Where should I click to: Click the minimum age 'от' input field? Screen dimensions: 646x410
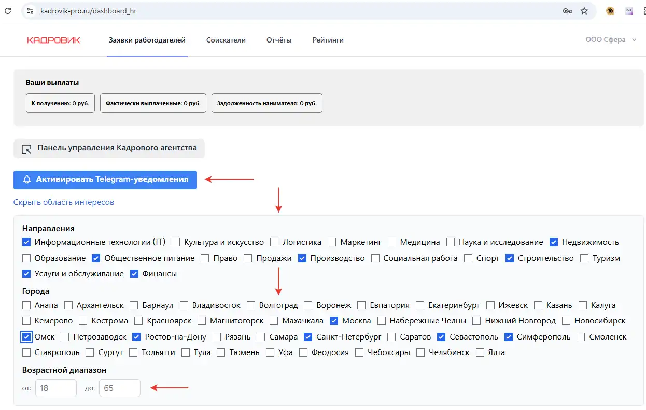coord(55,388)
